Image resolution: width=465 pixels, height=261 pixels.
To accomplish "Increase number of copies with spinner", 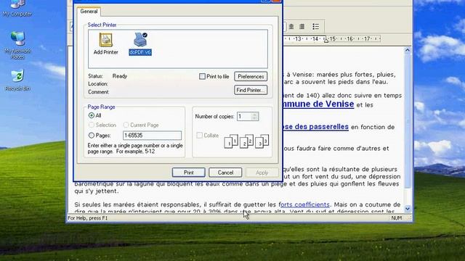I will point(255,115).
